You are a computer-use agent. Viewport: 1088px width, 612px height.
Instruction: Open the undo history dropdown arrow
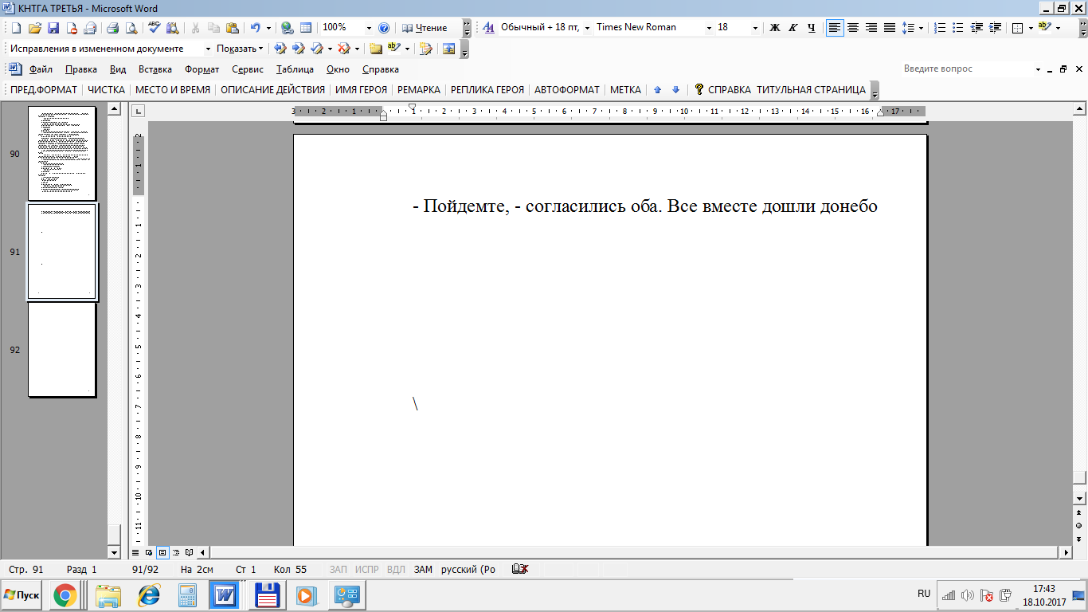click(x=268, y=27)
